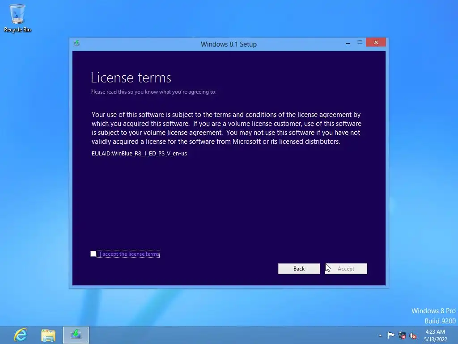Open Action Center flag icon
This screenshot has height=344, width=458.
click(391, 335)
